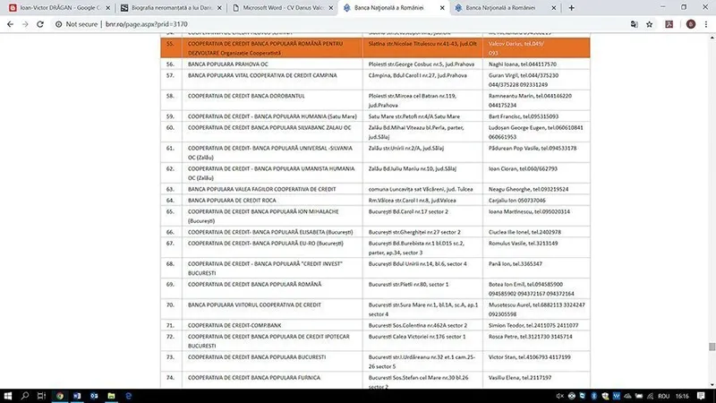Click the Valcov Darius contact cell

click(536, 48)
